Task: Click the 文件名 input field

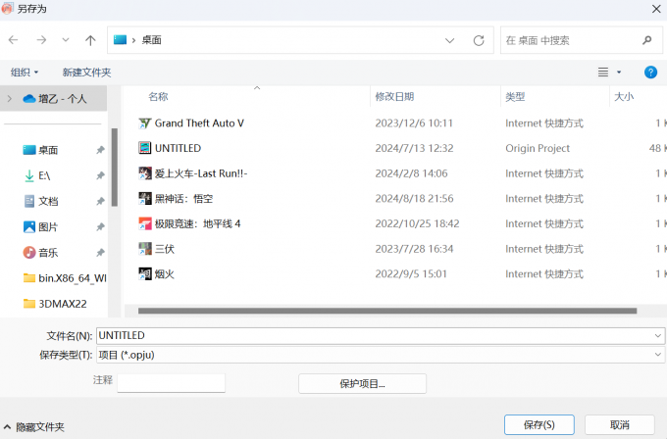Action: coord(375,336)
